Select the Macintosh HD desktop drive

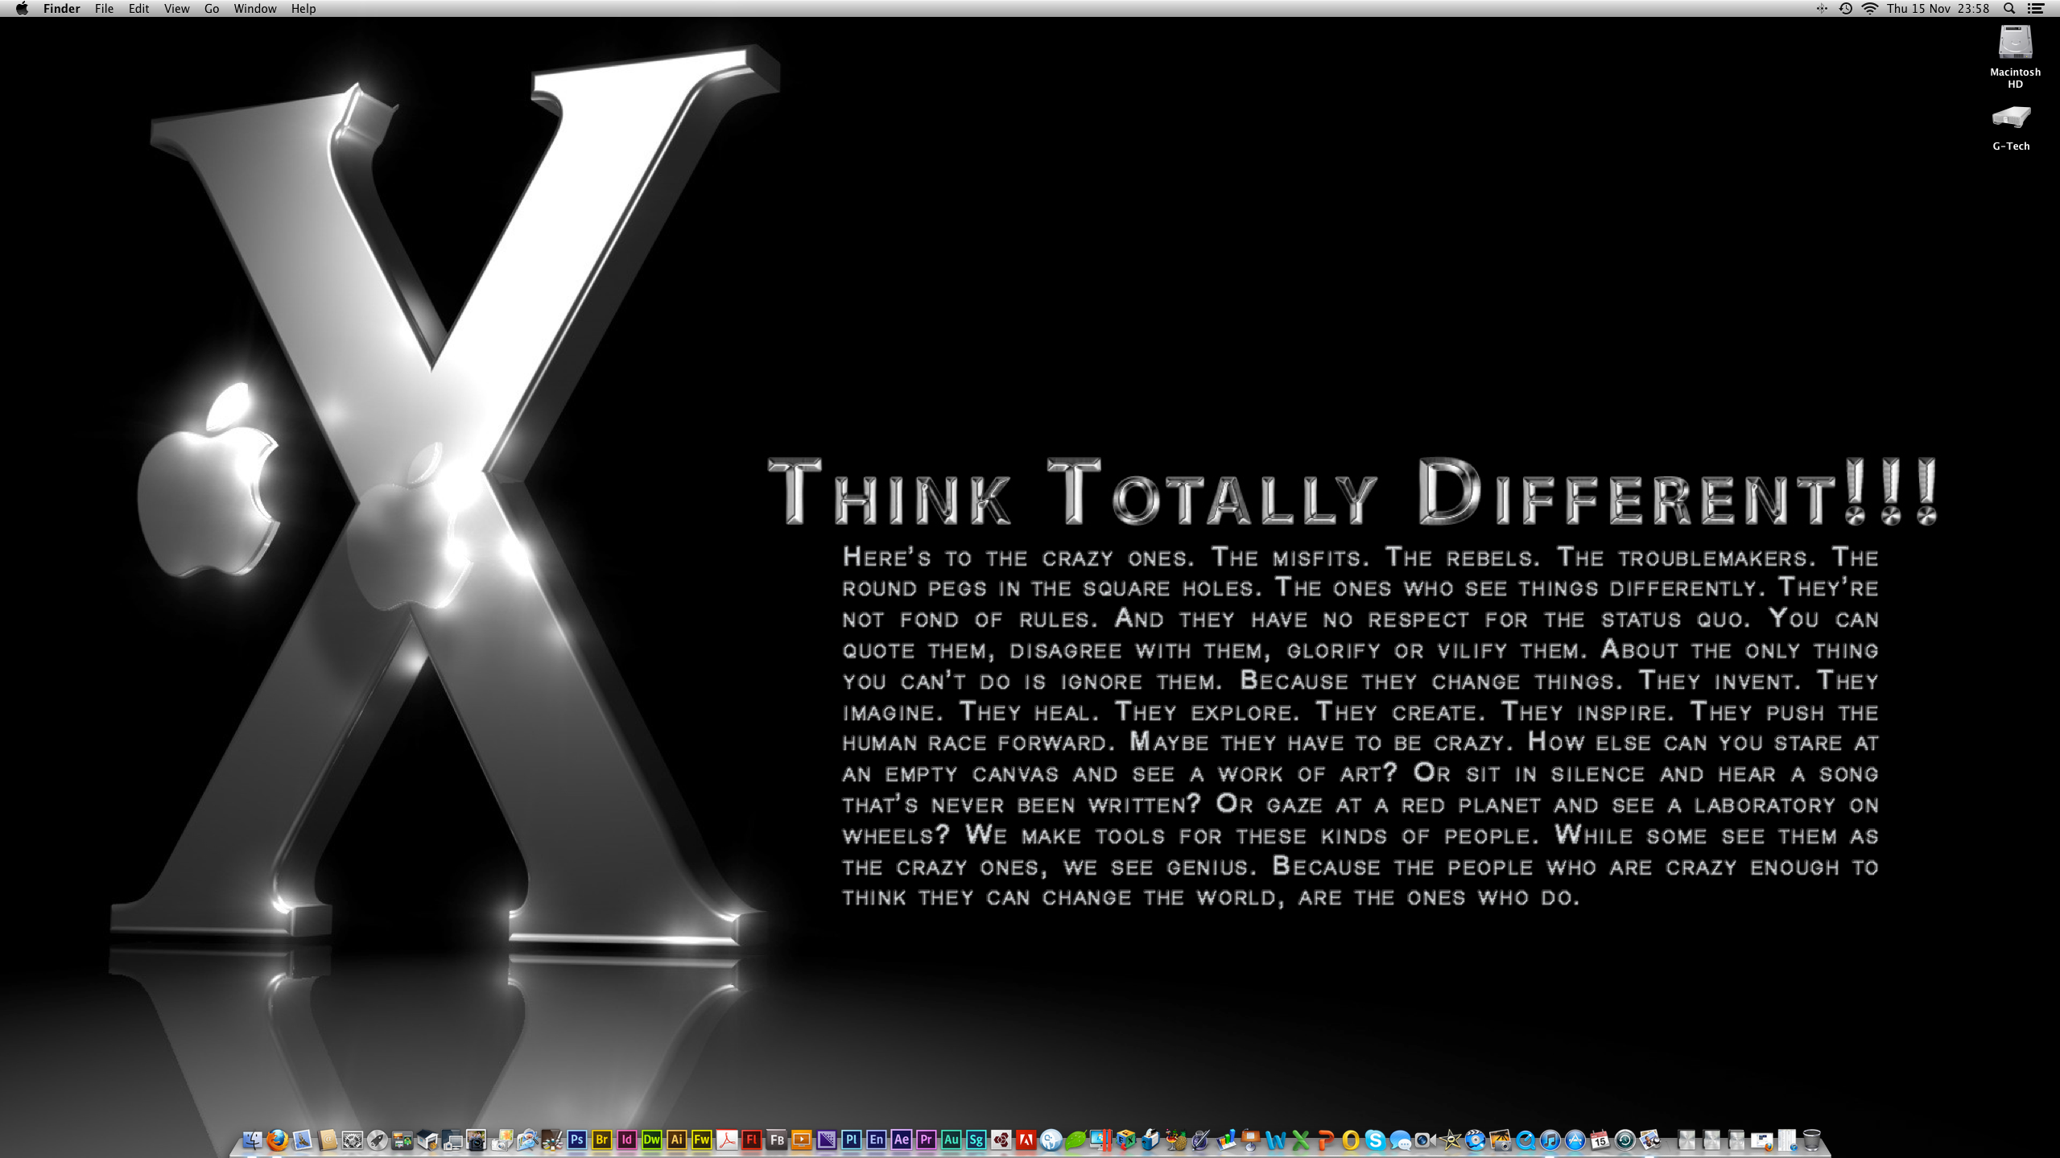[x=2015, y=56]
